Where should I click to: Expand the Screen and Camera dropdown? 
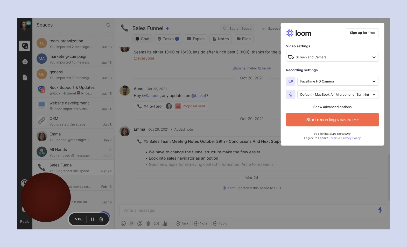point(332,57)
